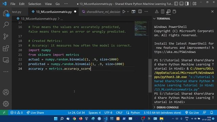Close the side panel with X
The width and height of the screenshot is (217, 122).
tap(213, 12)
